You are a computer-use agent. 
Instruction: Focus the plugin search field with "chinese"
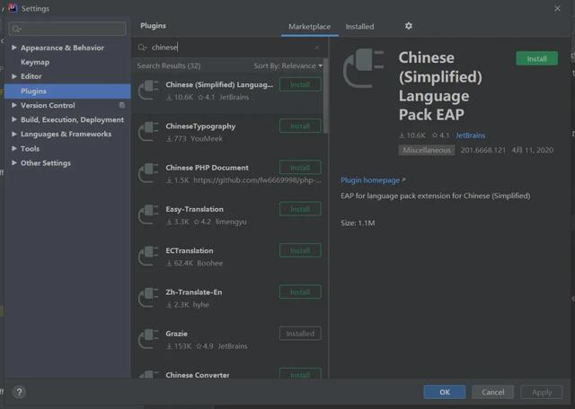coord(230,48)
